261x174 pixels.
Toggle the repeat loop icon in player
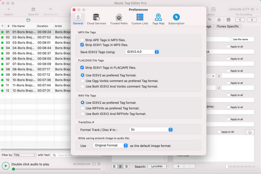click(94, 164)
